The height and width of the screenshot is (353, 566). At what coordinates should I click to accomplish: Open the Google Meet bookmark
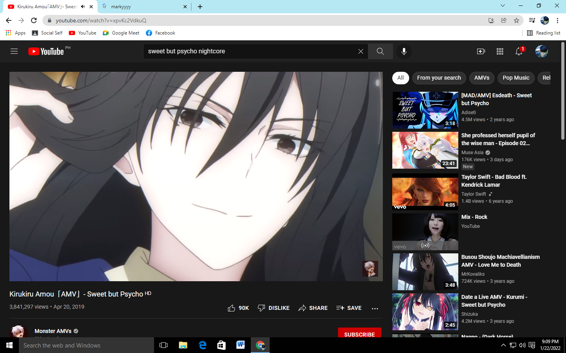tap(121, 33)
